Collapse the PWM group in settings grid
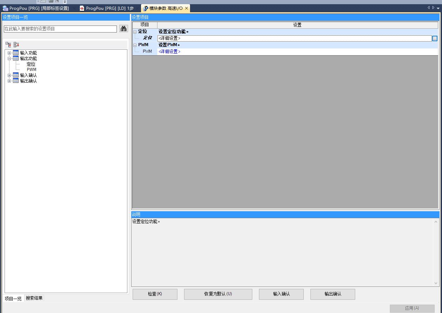The width and height of the screenshot is (442, 313). pos(135,45)
